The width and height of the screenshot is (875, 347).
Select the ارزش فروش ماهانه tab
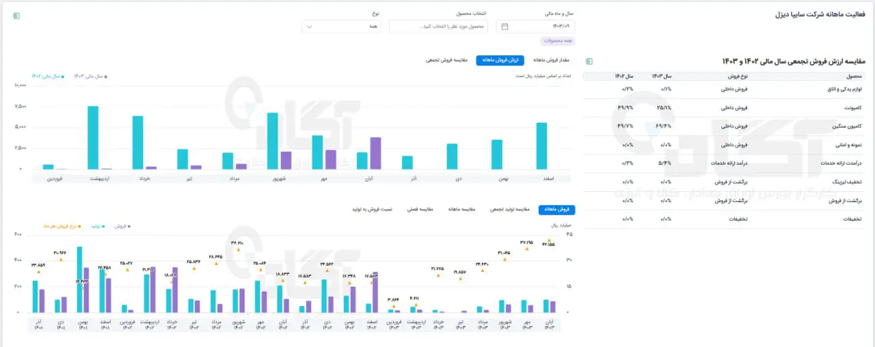pyautogui.click(x=500, y=60)
